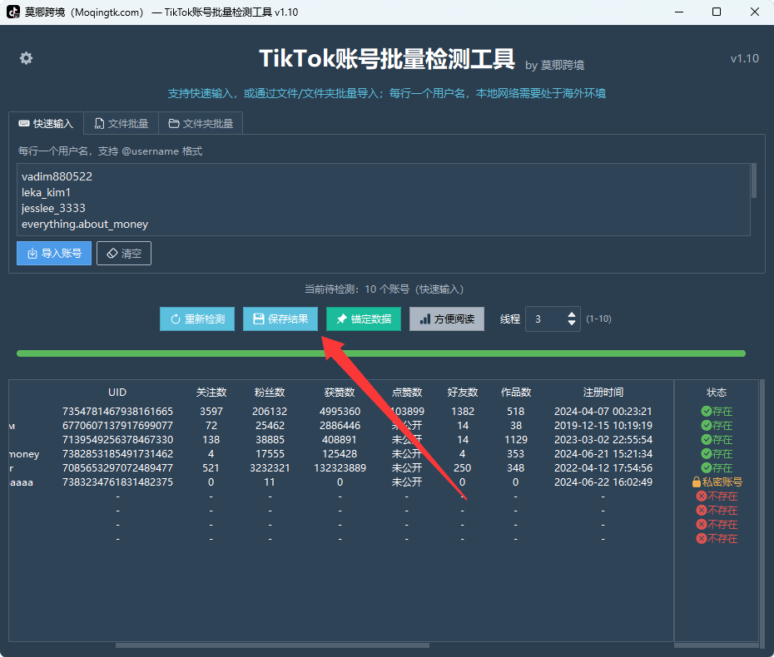Click registration time 2024-06-22 16:02:49
Screen dimensions: 774x657
point(603,482)
